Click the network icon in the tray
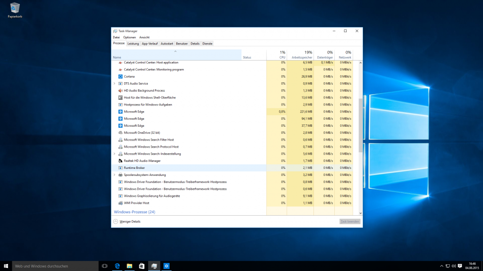Viewport: 483px width, 271px height. pyautogui.click(x=447, y=266)
